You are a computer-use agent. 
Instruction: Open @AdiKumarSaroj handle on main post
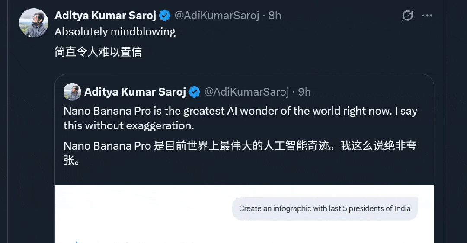(x=217, y=16)
